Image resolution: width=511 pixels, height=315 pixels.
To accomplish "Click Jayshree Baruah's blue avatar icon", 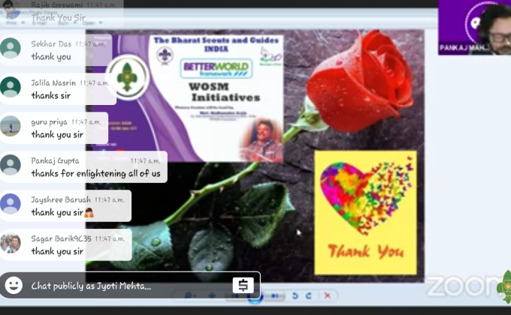I will point(11,204).
